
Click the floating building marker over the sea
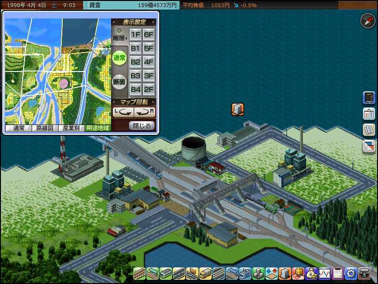point(238,109)
